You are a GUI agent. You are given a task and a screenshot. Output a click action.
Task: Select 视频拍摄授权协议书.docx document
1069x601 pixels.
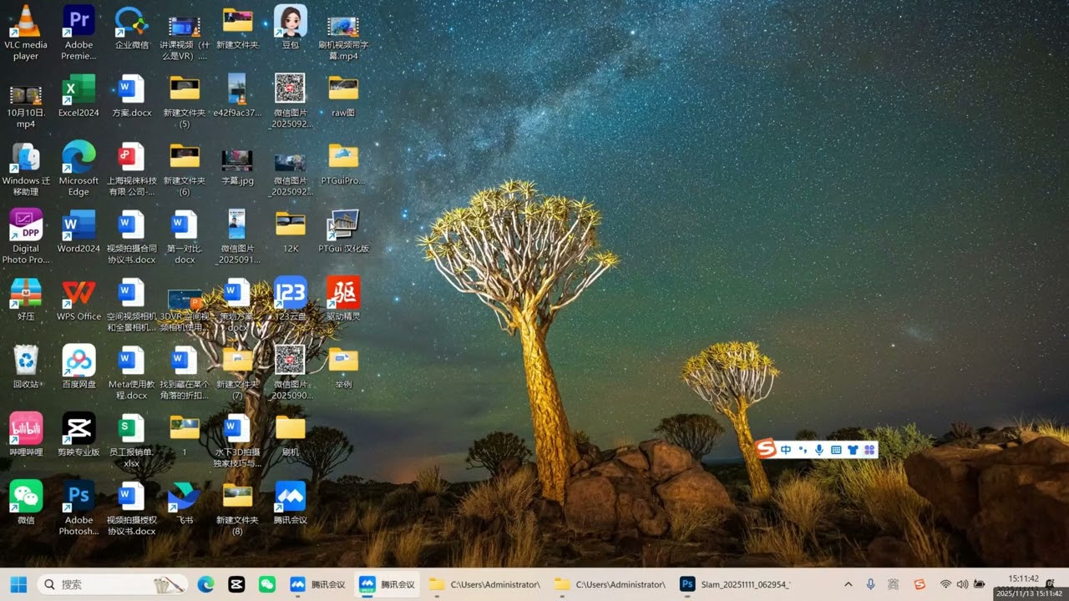click(x=131, y=508)
